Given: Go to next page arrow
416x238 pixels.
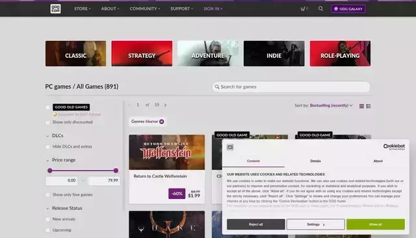Looking at the screenshot, I should pyautogui.click(x=165, y=105).
